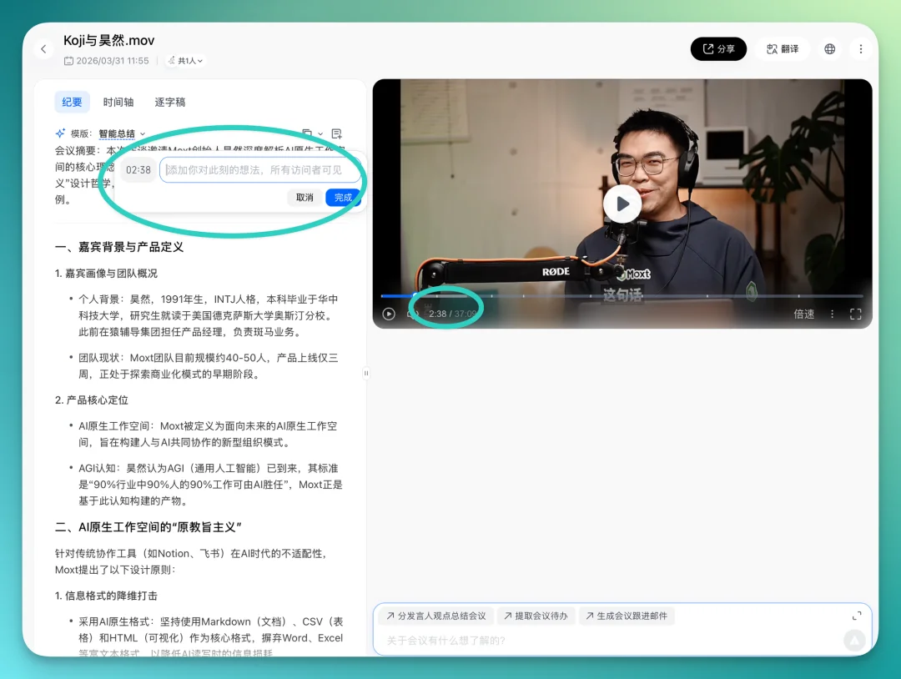Open the chevron menu beside the copy icon
Viewport: 901px width, 679px height.
click(320, 133)
